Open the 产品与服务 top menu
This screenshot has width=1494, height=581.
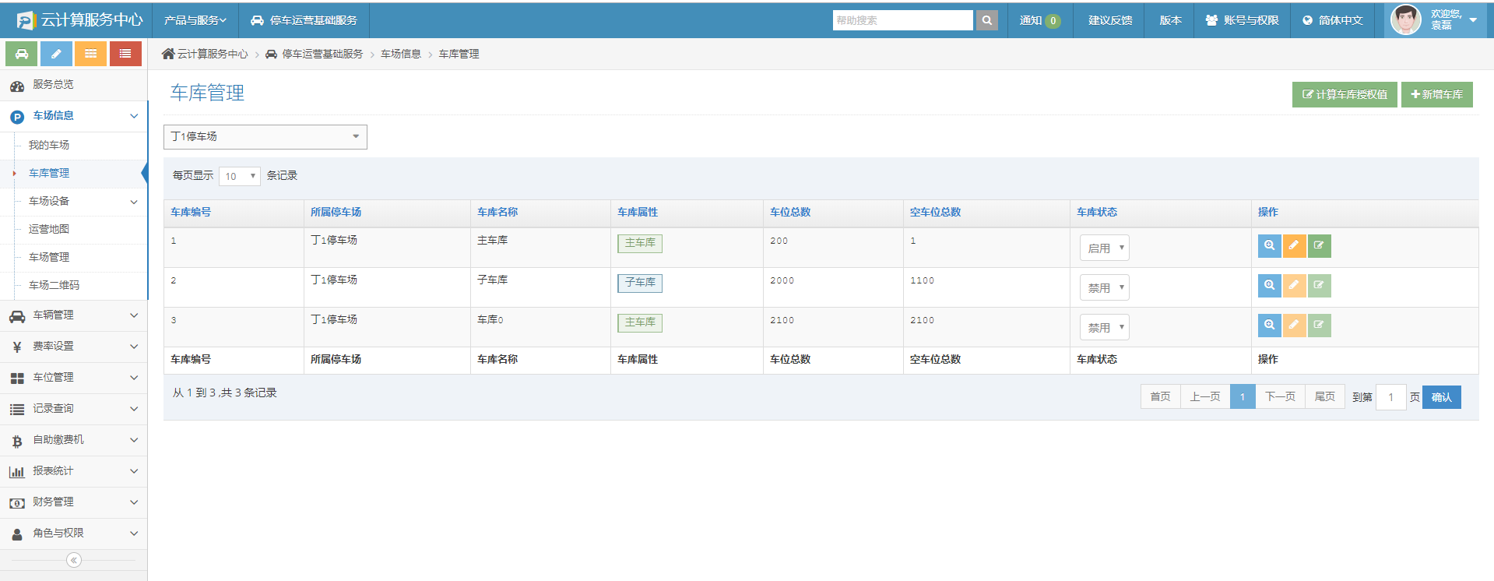point(195,20)
